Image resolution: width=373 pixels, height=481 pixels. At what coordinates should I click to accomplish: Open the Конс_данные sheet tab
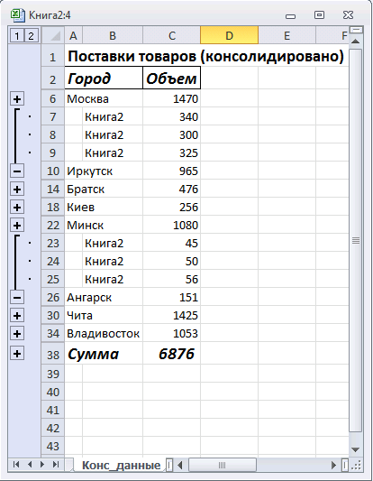121,465
